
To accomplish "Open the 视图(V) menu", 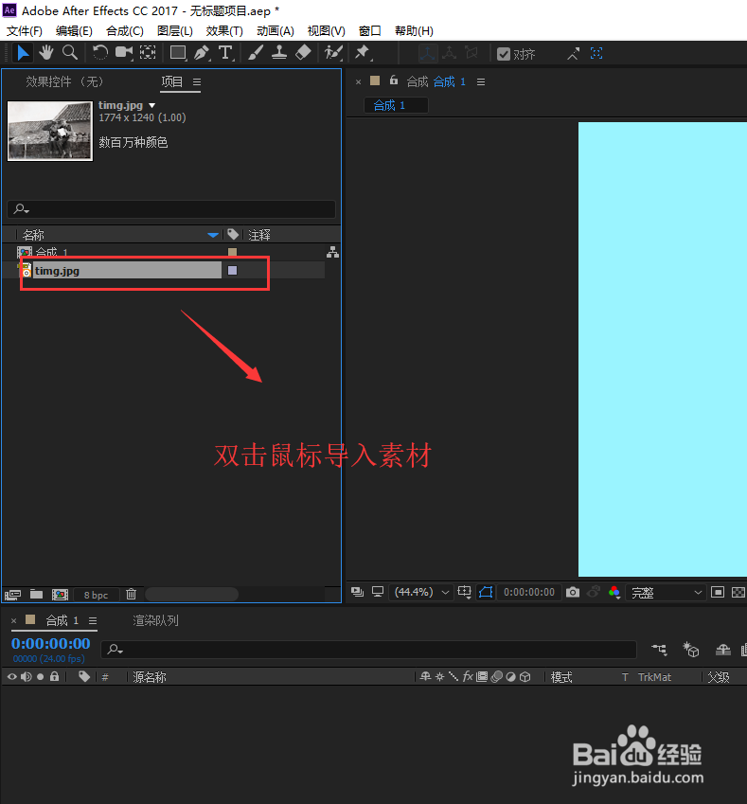I will [x=326, y=31].
